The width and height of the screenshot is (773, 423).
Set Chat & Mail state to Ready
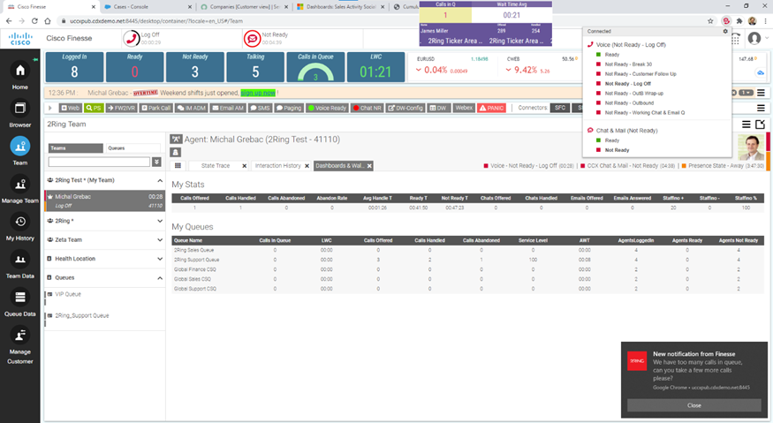pos(611,140)
